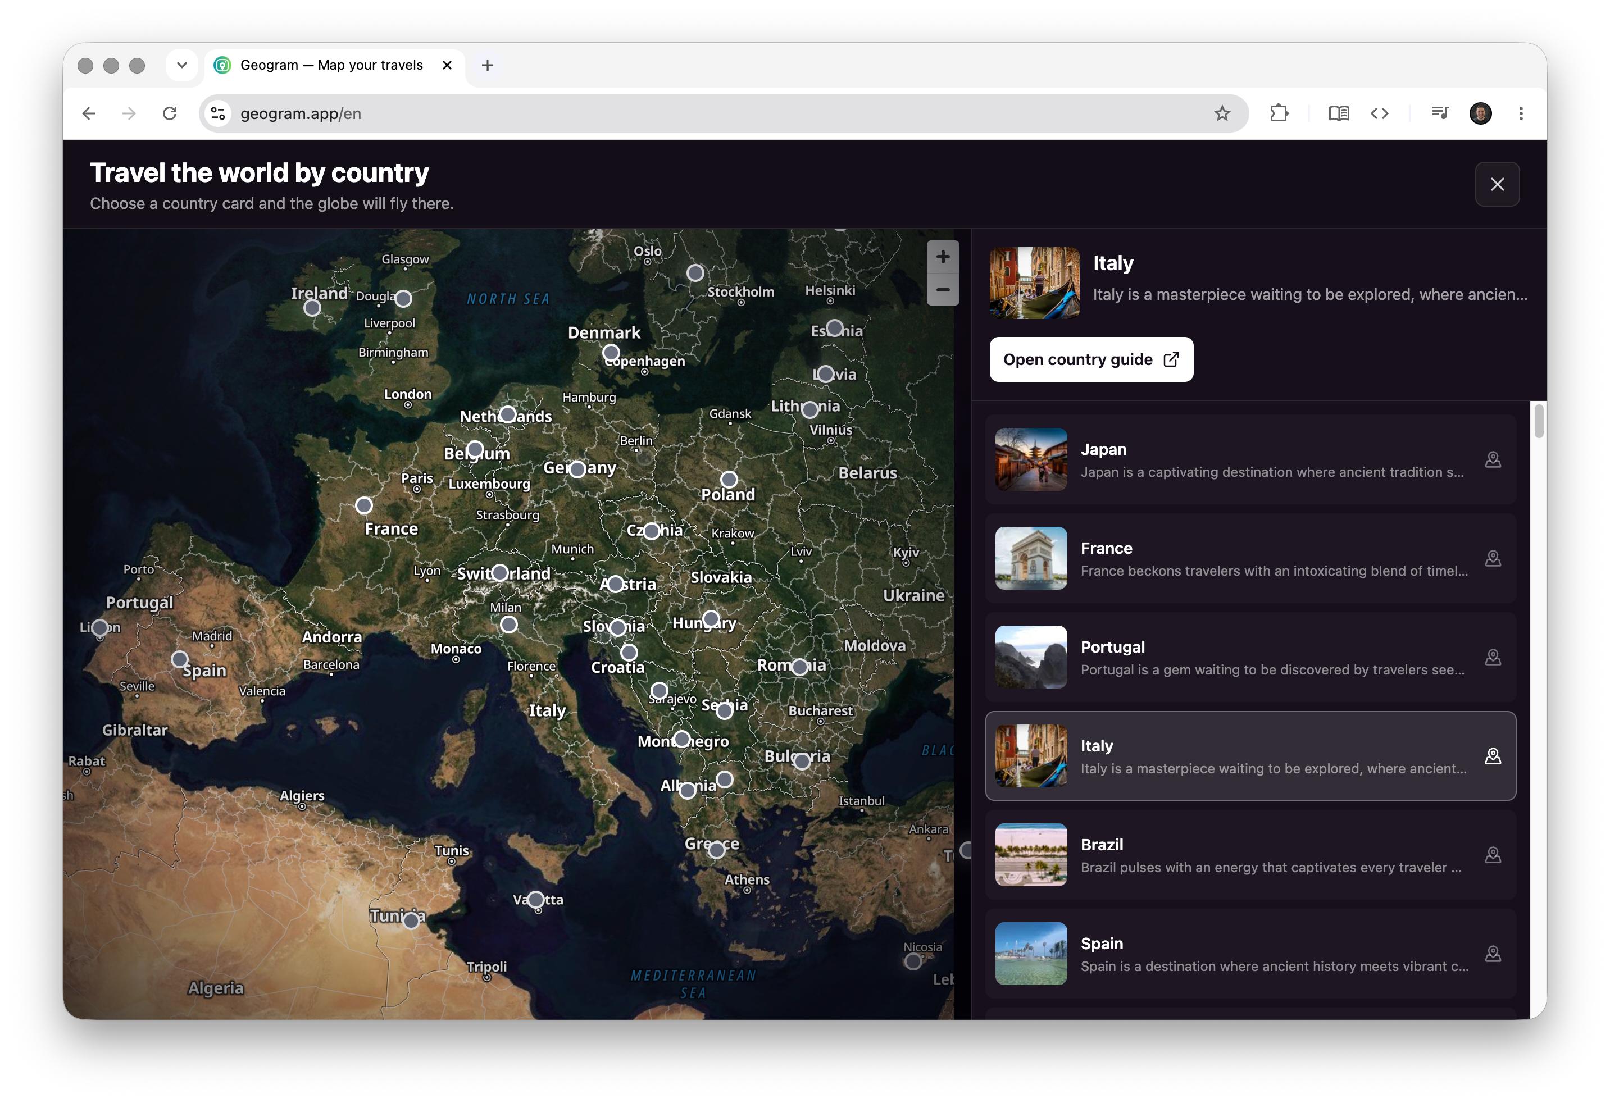The image size is (1610, 1103).
Task: Open reading mode book icon in toolbar
Action: coord(1339,113)
